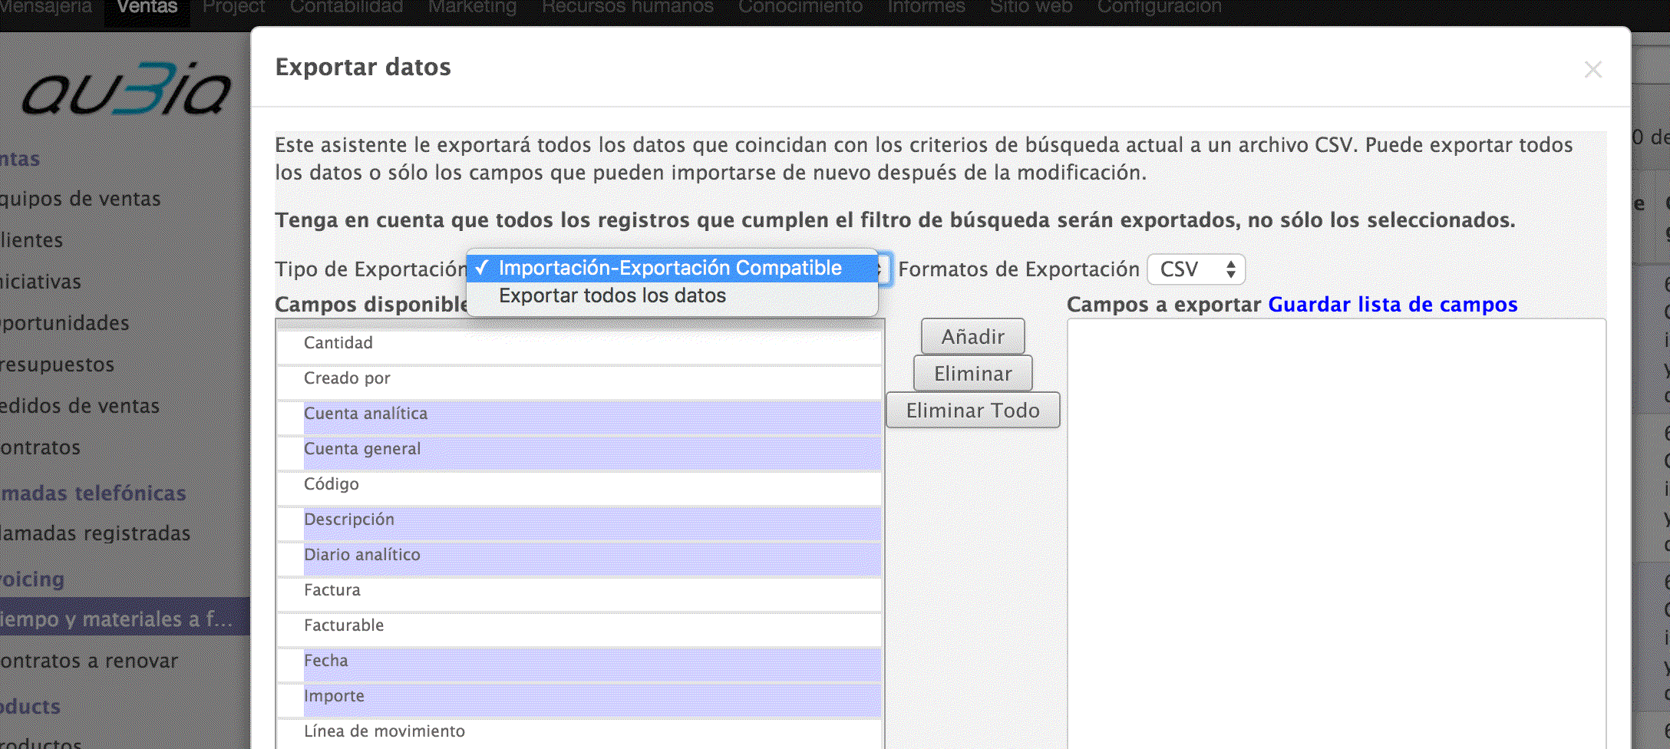Viewport: 1670px width, 749px height.
Task: Select 'Exportar todos los datos' option
Action: tap(612, 296)
